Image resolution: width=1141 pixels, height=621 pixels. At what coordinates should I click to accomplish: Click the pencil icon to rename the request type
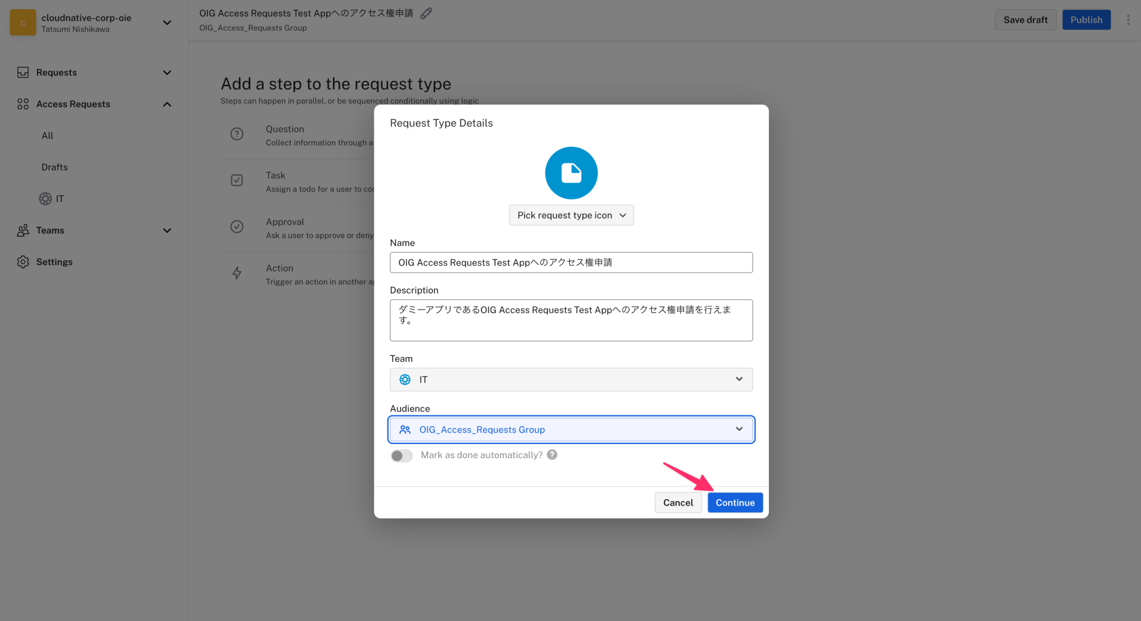click(426, 12)
